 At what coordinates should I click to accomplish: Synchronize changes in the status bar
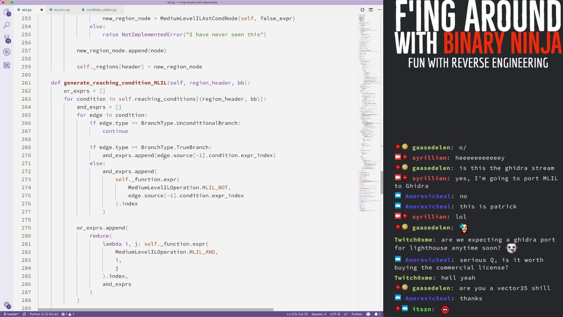(24, 314)
